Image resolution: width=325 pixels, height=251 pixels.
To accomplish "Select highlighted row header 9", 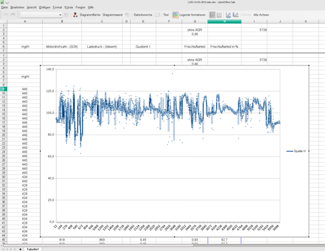I will pos(3,89).
